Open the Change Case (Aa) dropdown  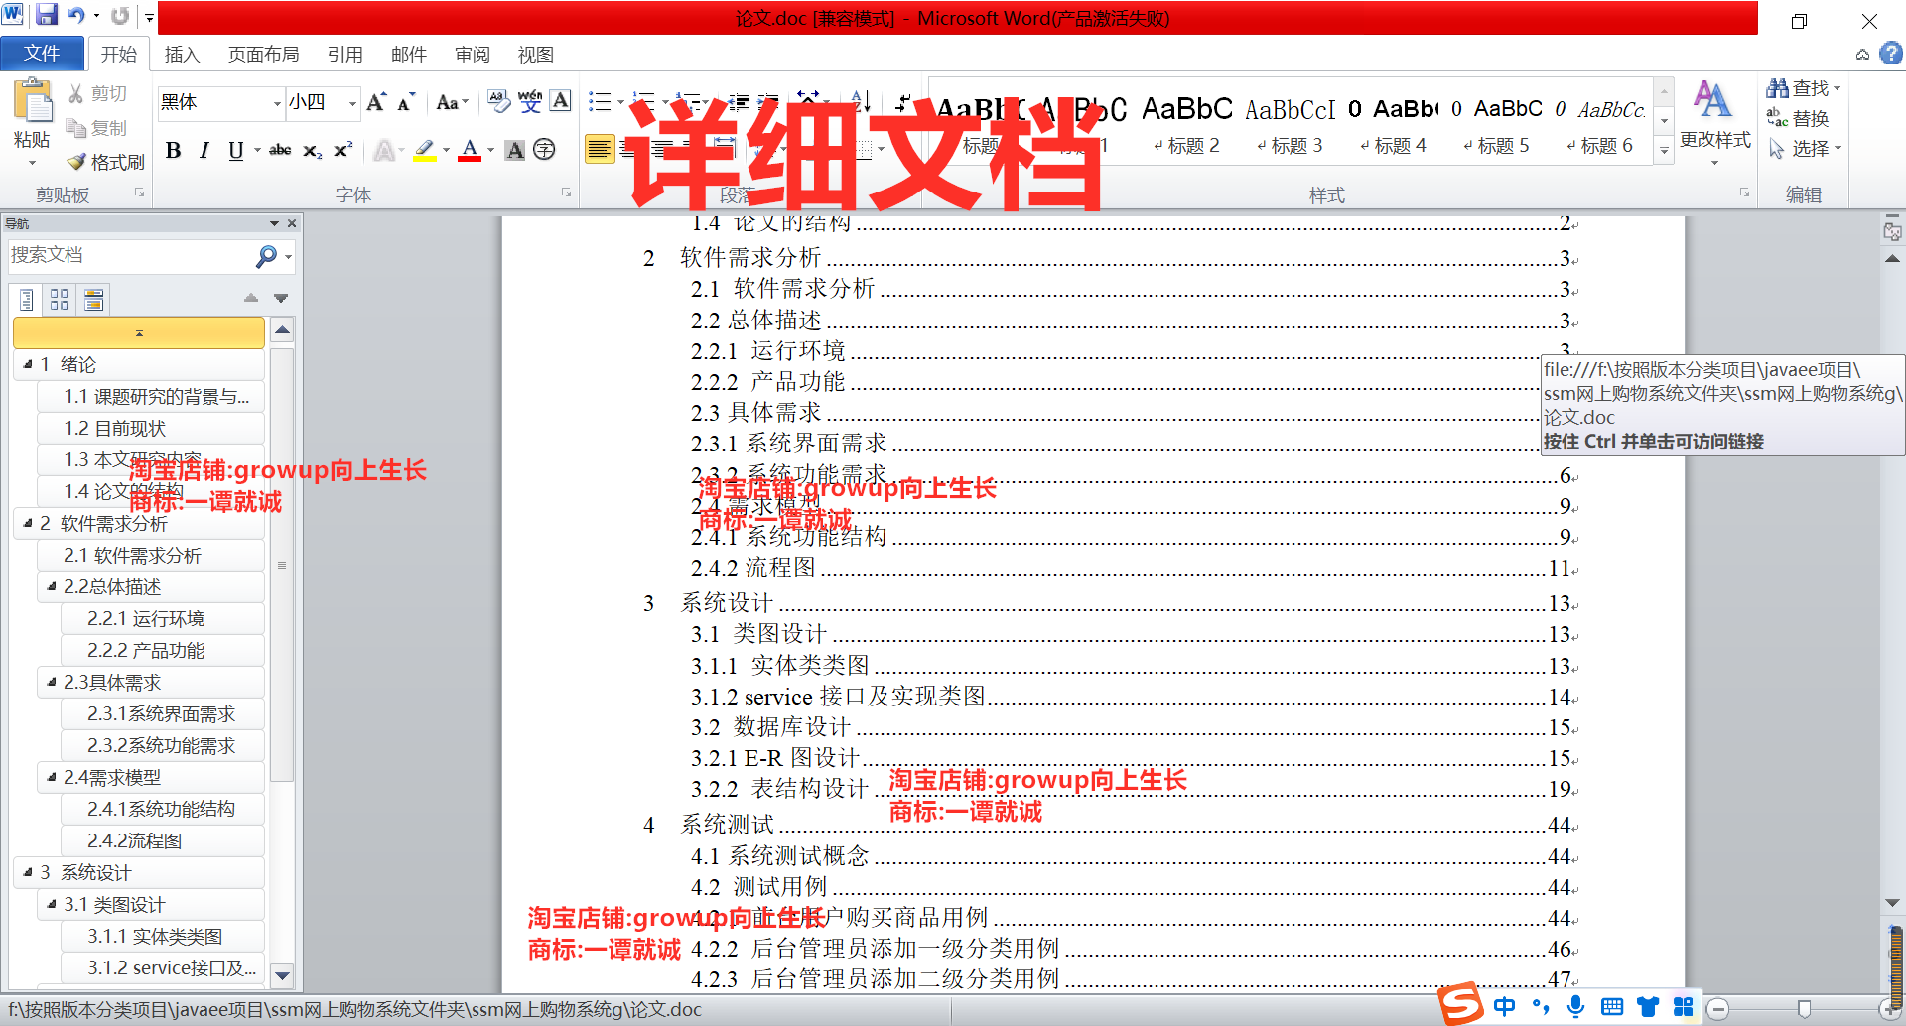452,102
